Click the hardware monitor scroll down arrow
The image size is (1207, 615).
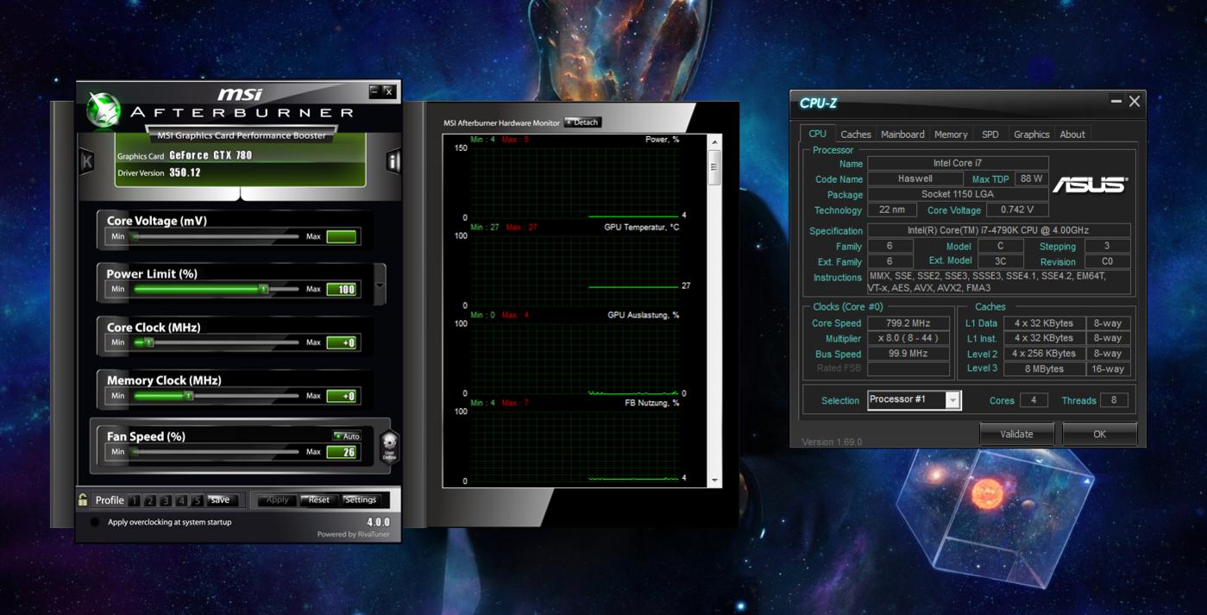(x=714, y=480)
